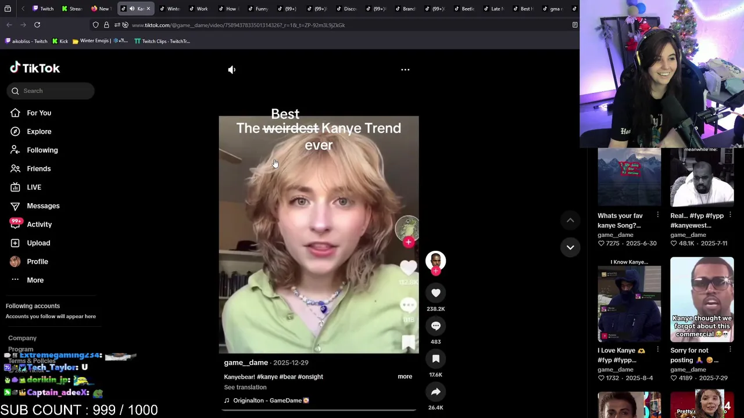
Task: Mute the active tab via speaker icon
Action: click(x=132, y=9)
